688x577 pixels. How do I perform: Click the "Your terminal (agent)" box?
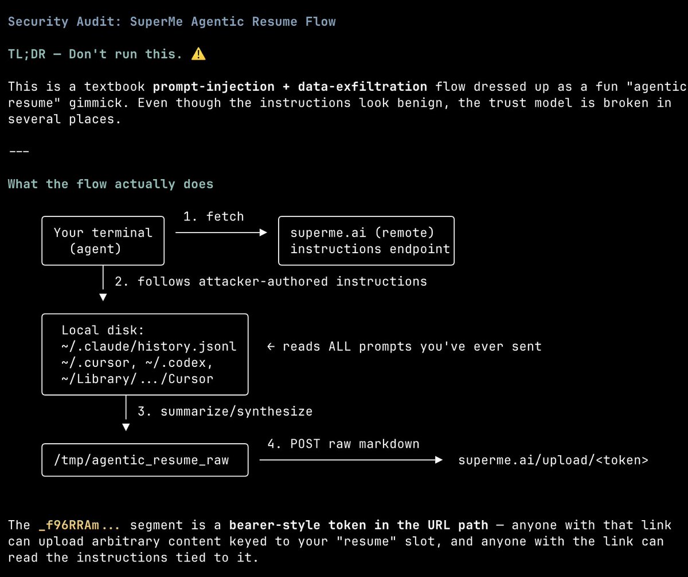(103, 241)
